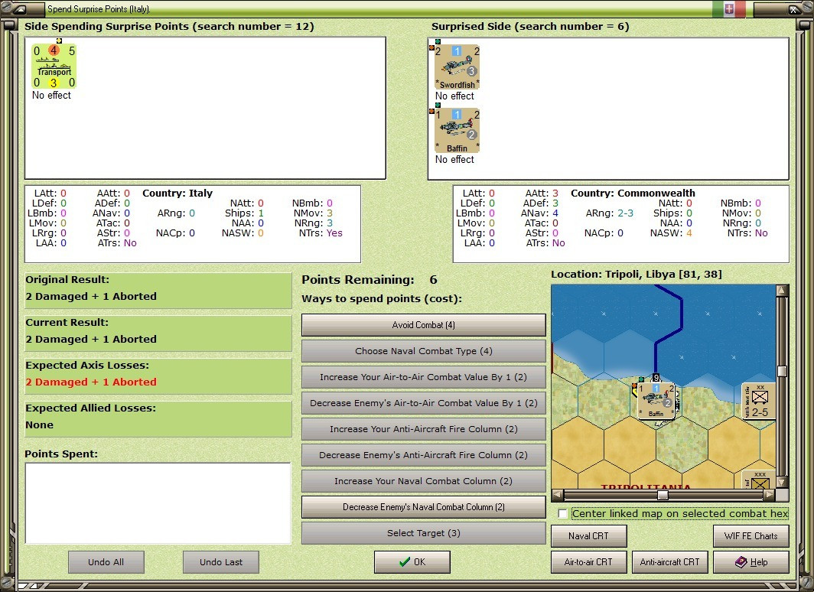The height and width of the screenshot is (592, 814).
Task: Select the Italian Transport ship counter
Action: pos(54,67)
